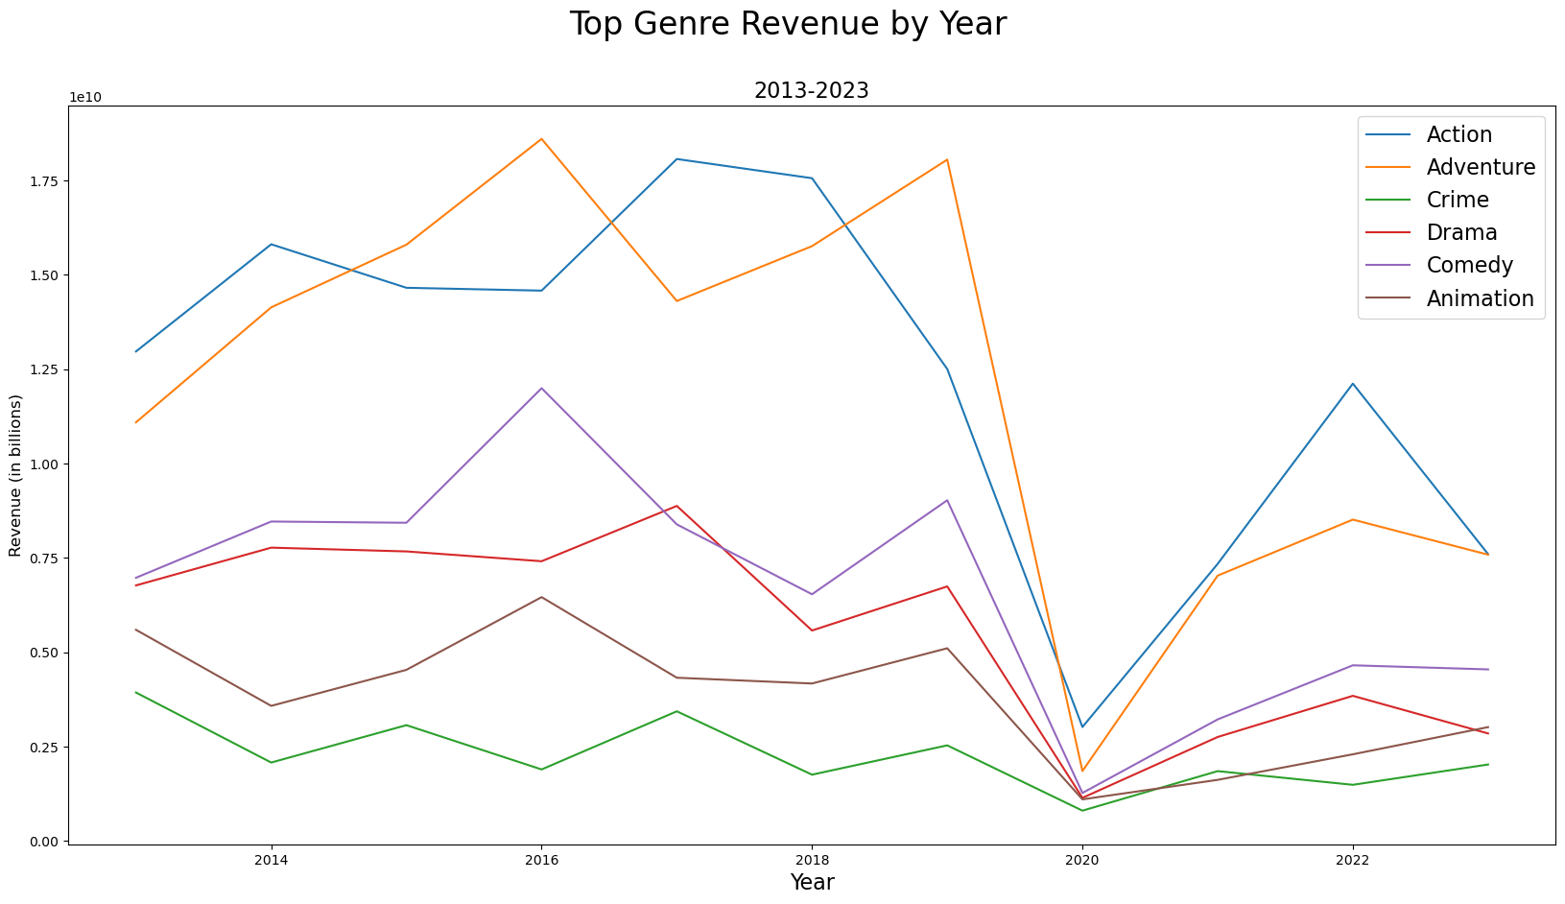Viewport: 1565px width, 904px height.
Task: Select the Drama legend label
Action: click(x=1461, y=232)
